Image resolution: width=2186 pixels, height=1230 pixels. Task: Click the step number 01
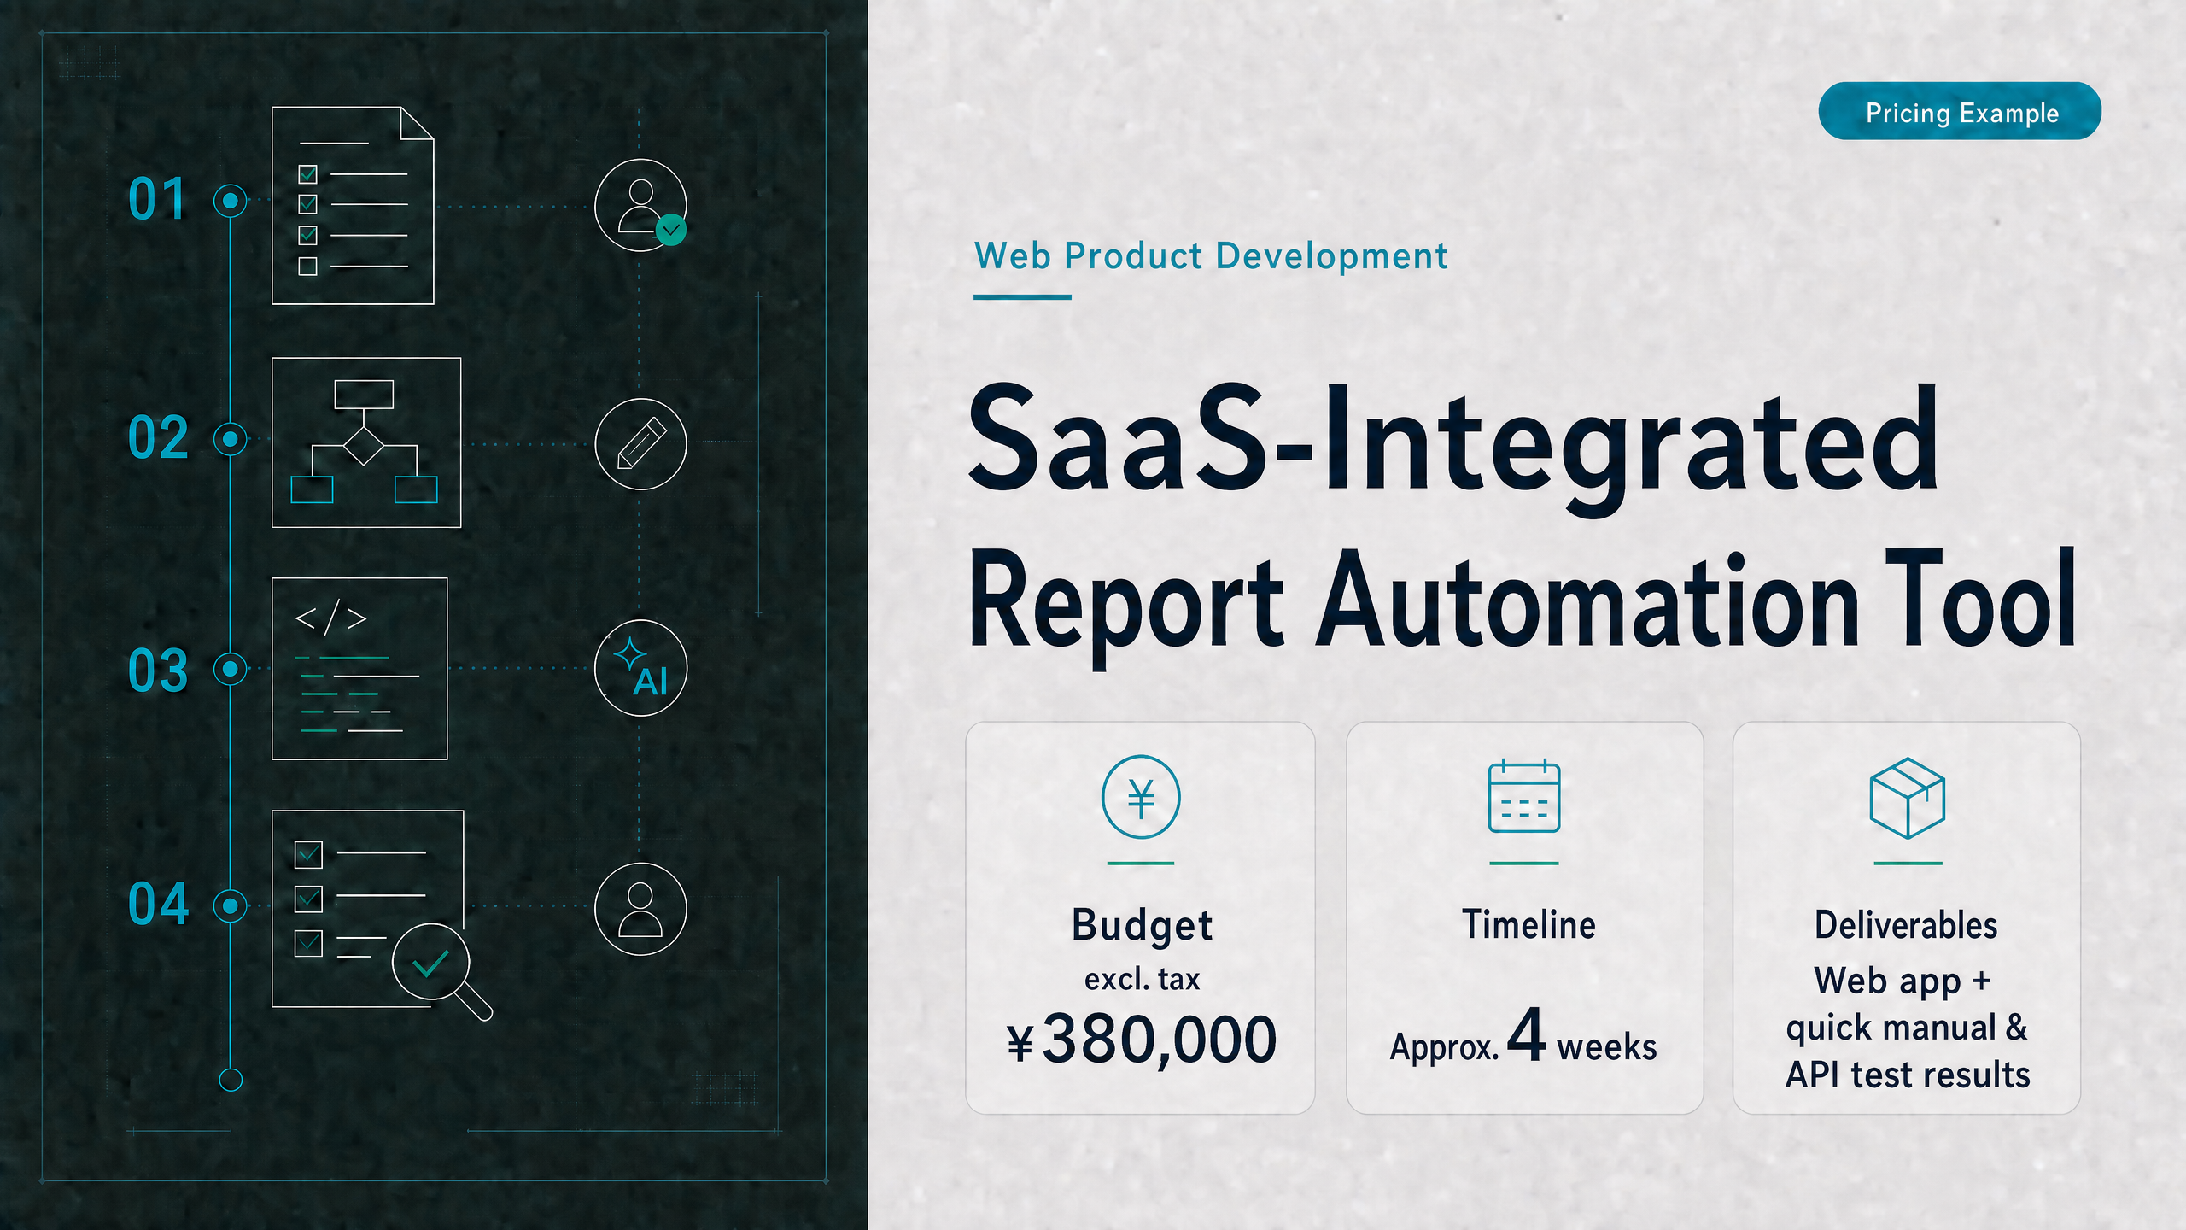[x=157, y=200]
